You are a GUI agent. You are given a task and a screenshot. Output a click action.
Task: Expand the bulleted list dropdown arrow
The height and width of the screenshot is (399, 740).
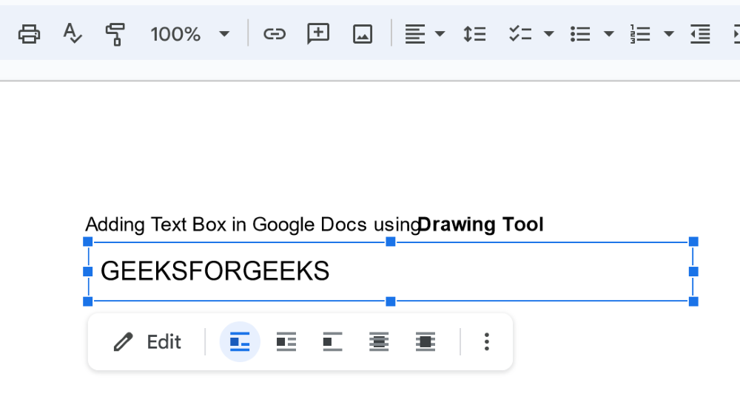point(609,34)
